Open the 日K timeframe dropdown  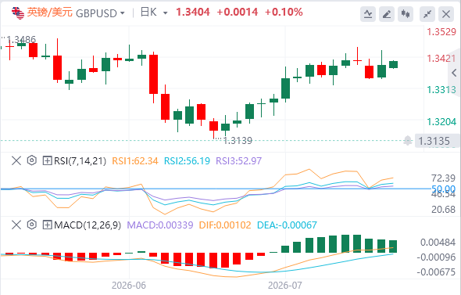tap(165, 13)
